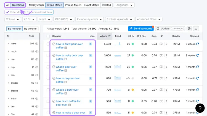Check the 'how to brew pour over coffee' row checkbox
This screenshot has height=116, width=207.
tap(48, 44)
